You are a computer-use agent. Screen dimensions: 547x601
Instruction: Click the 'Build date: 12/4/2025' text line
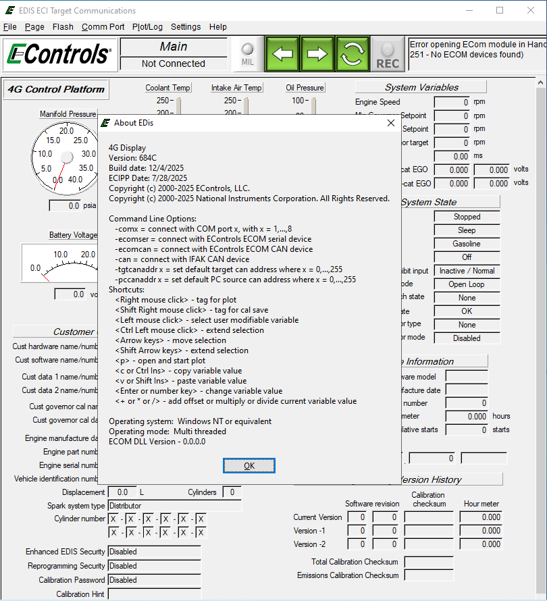coord(146,168)
